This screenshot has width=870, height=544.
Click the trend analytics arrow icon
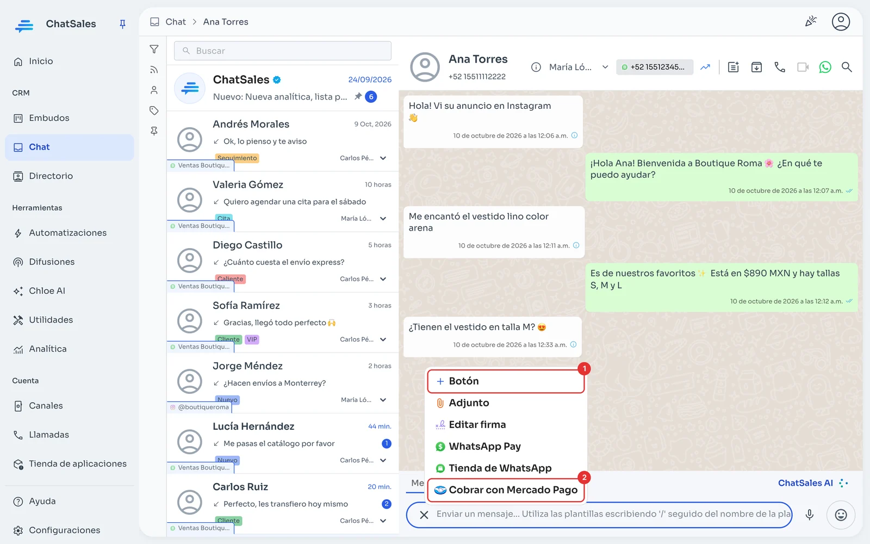tap(705, 67)
